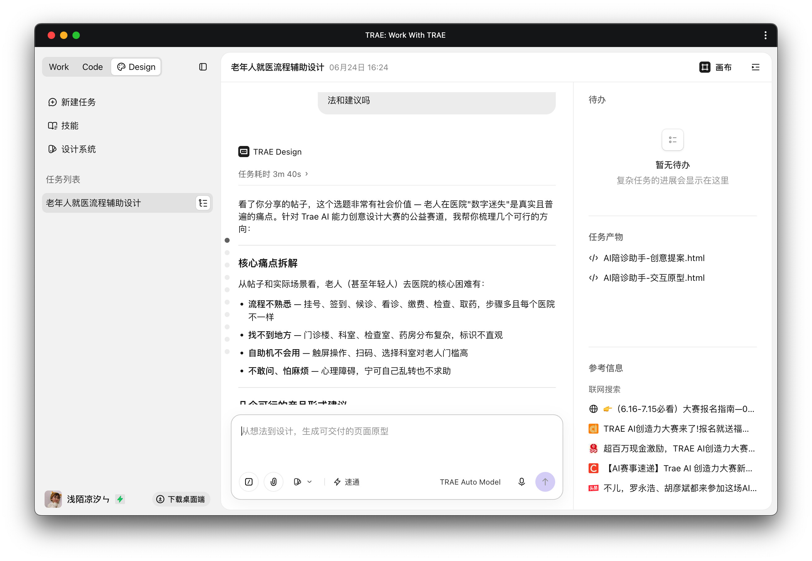Click the slash command icon in input bar
This screenshot has height=561, width=812.
pos(248,482)
